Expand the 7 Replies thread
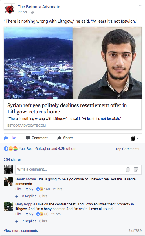The image size is (145, 236). (x=29, y=221)
